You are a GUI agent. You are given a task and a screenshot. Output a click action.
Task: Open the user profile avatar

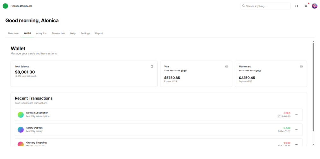pyautogui.click(x=315, y=6)
